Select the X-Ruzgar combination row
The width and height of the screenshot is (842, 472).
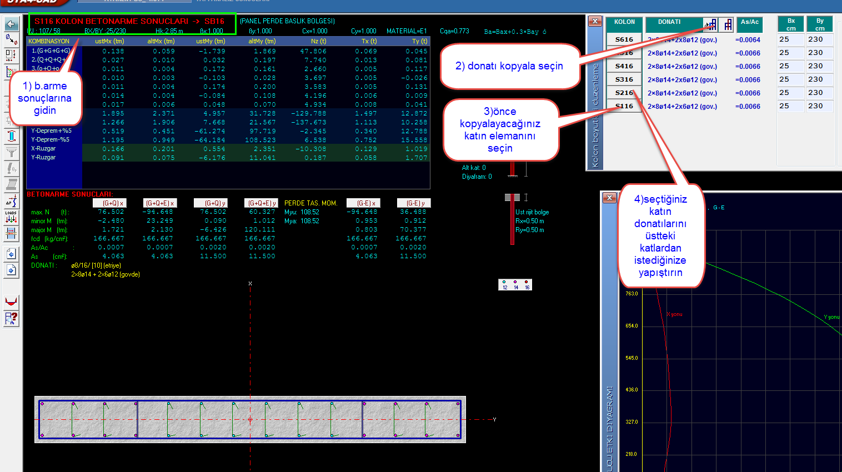pos(43,149)
